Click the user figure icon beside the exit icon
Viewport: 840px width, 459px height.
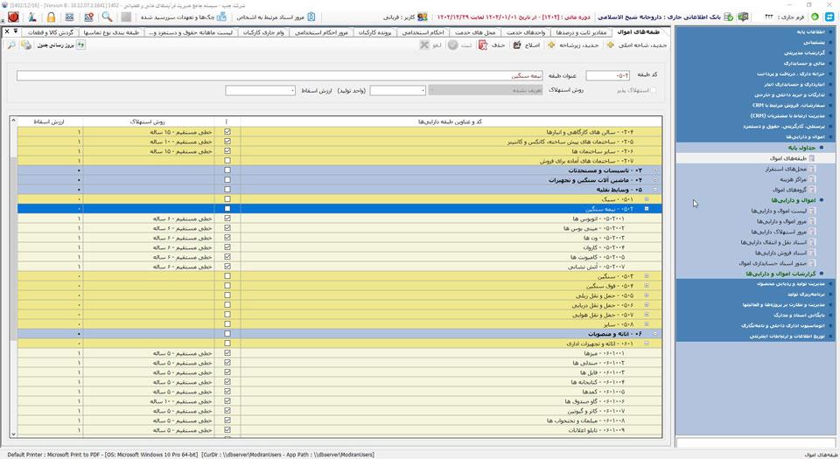point(32,17)
